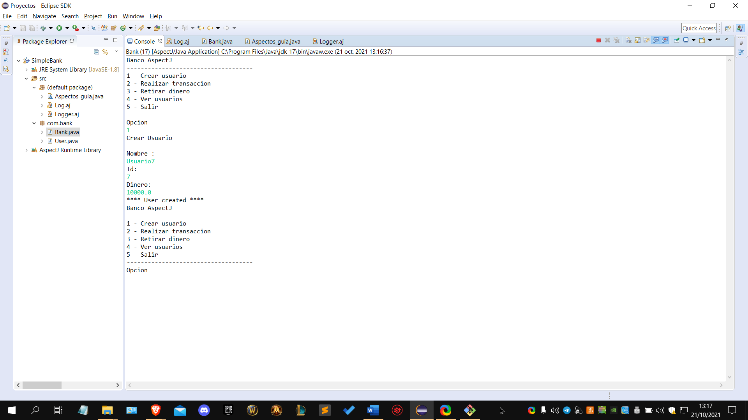
Task: Disable Show Console When Standard Output Changes
Action: point(656,40)
